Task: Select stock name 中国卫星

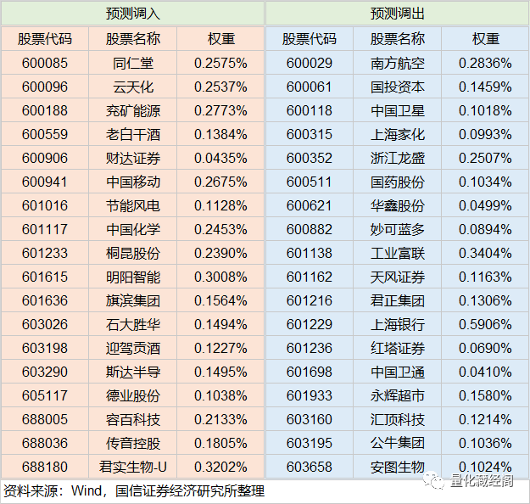Action: coord(398,110)
